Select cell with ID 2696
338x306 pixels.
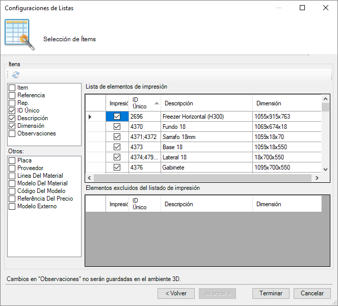click(x=145, y=117)
